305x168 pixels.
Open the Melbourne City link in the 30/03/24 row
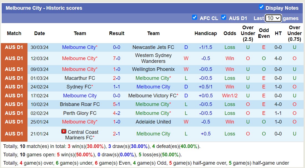(79, 47)
